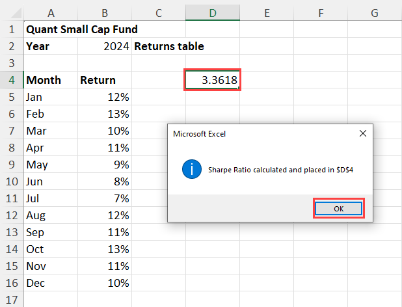This screenshot has height=307, width=402.
Task: Click OK in the Microsoft Excel dialog
Action: point(338,208)
